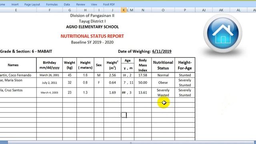Click height squared value 2.56
256x144 pixels.
[112, 75]
